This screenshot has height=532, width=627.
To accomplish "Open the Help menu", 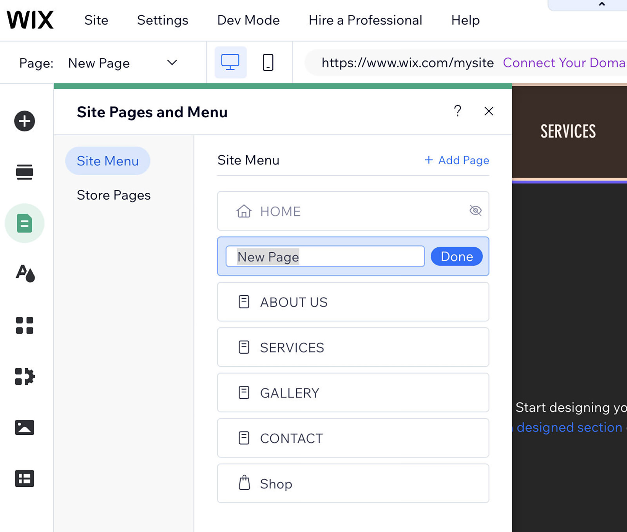I will 466,20.
